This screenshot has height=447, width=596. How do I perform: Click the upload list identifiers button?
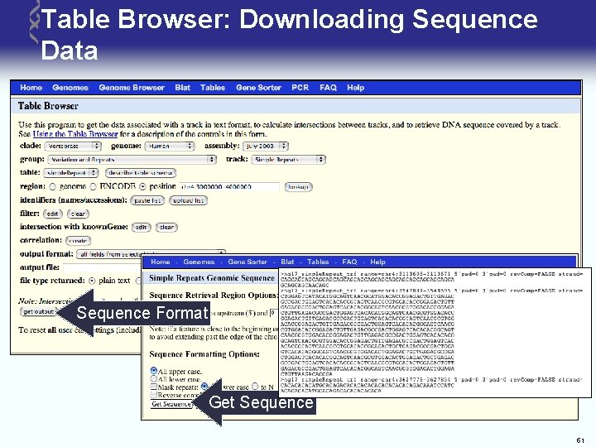click(x=189, y=200)
